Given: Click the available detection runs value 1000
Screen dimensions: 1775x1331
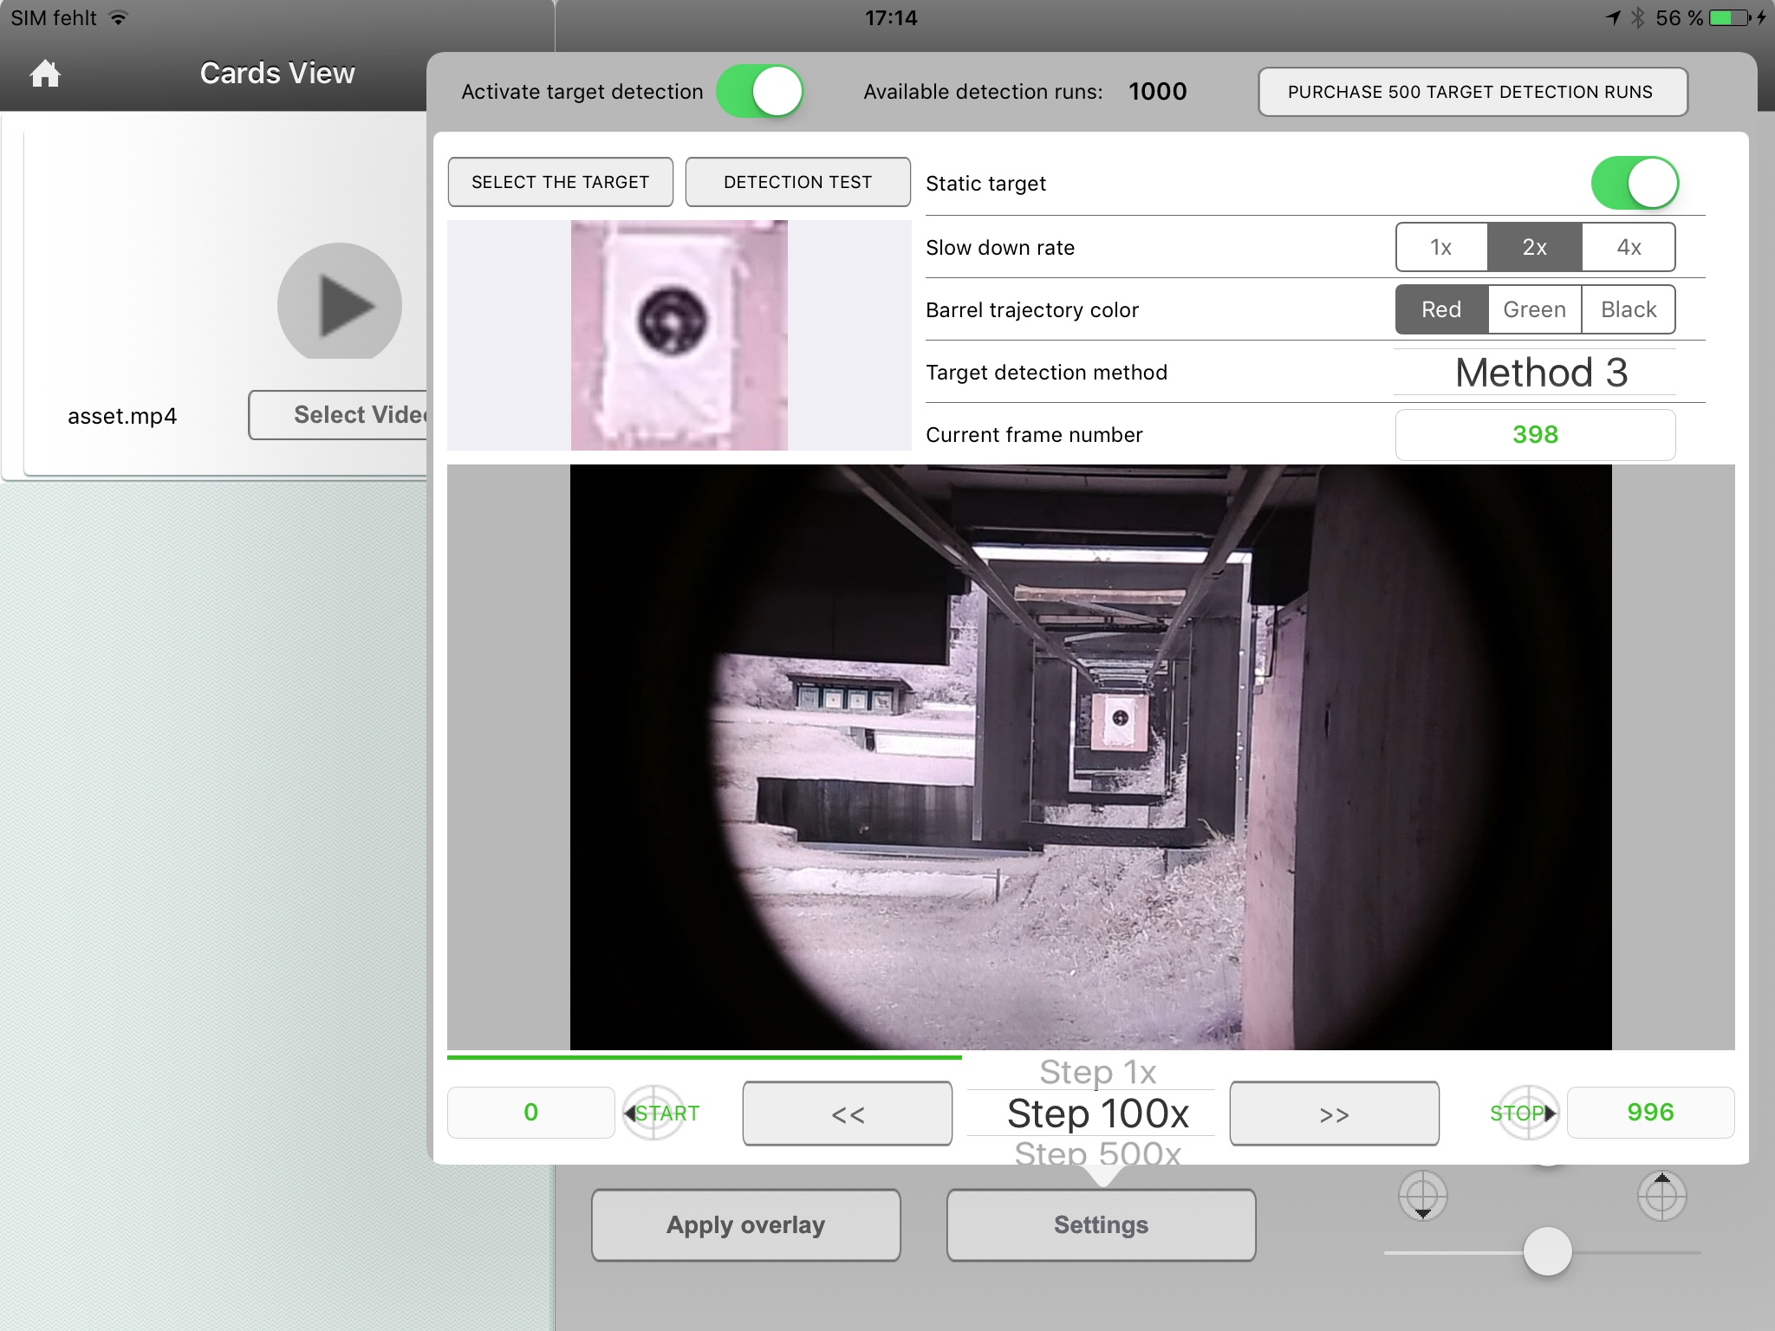Looking at the screenshot, I should [x=1158, y=92].
